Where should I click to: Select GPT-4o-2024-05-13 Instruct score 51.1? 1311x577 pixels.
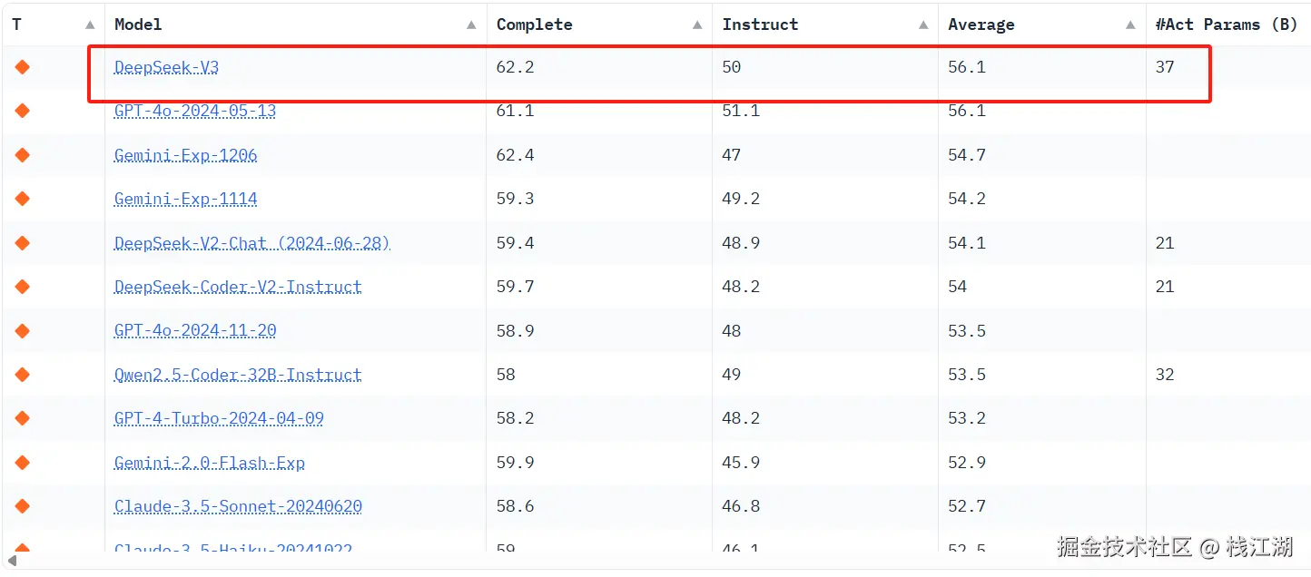[741, 111]
